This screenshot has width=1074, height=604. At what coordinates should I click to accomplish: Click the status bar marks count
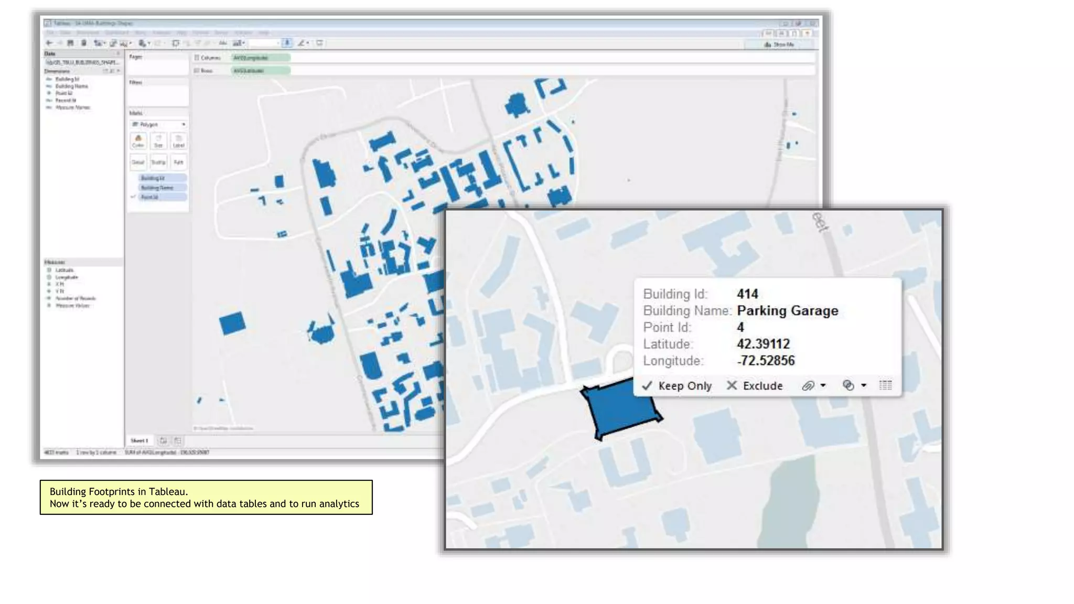click(56, 452)
